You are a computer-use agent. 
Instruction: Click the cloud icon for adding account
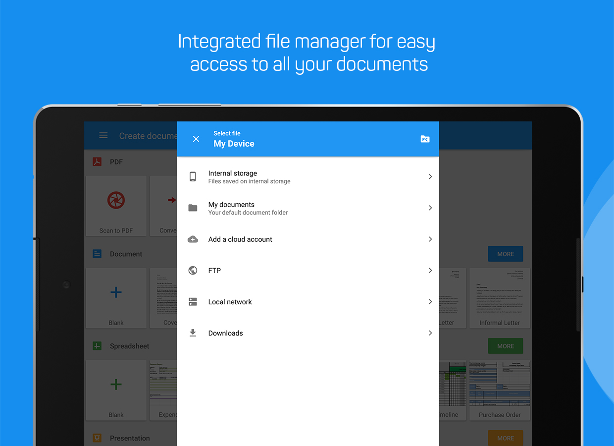[x=193, y=239]
